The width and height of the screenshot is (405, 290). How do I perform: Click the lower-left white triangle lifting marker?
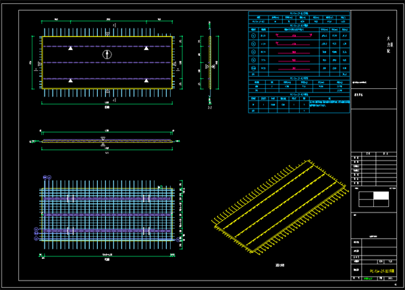(70, 81)
